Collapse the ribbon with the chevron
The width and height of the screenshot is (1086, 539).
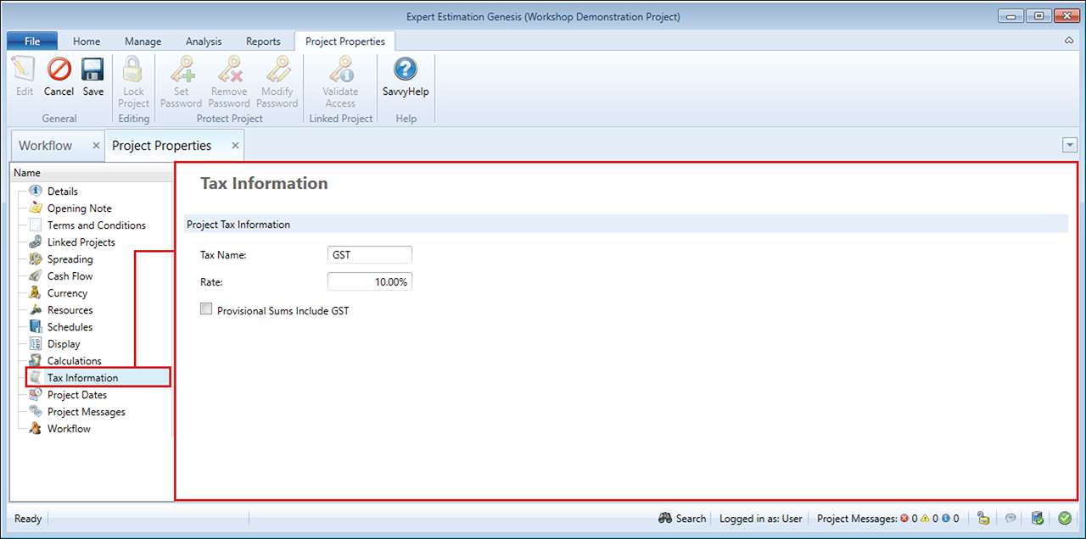[1068, 41]
